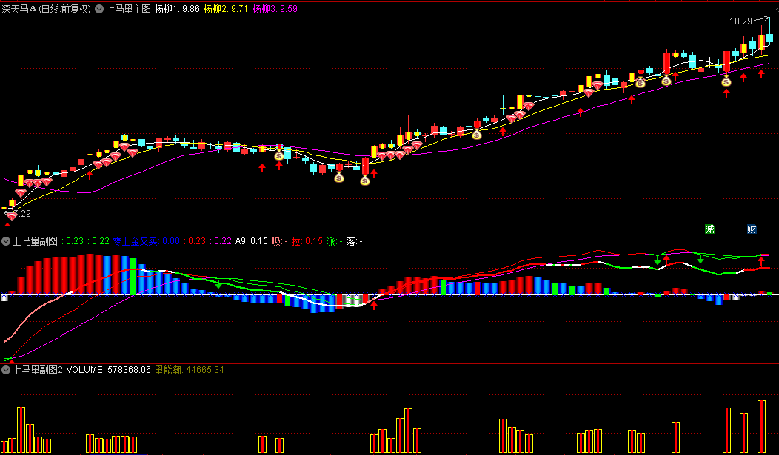The image size is (779, 455).
Task: Click the latest cyan candlestick under 10.29
Action: coord(769,37)
